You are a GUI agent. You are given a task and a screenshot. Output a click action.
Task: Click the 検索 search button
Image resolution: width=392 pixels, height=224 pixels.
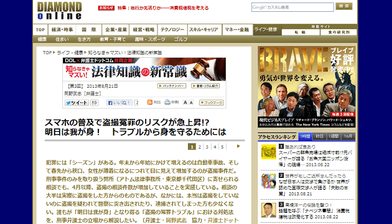tap(344, 6)
